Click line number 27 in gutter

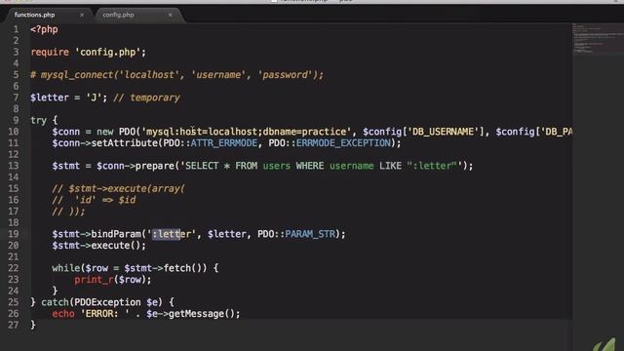coord(13,325)
